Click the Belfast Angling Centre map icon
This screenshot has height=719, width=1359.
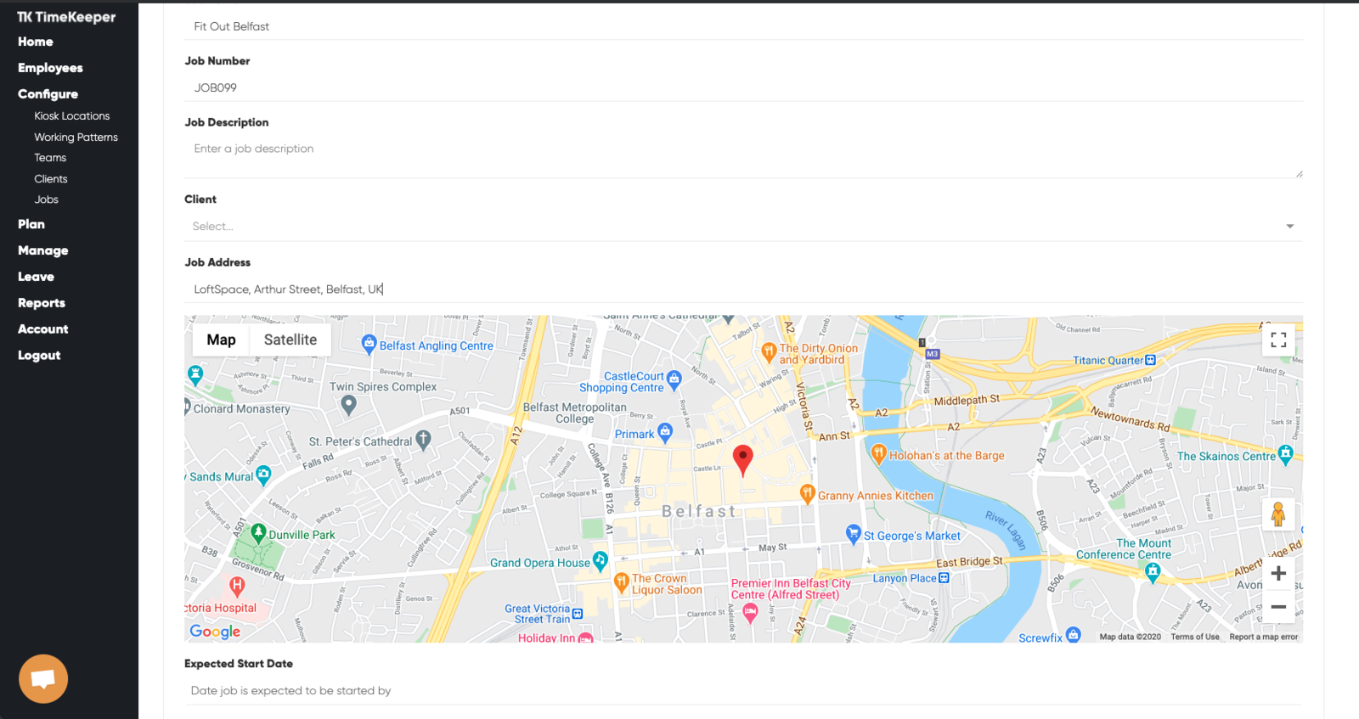point(369,344)
